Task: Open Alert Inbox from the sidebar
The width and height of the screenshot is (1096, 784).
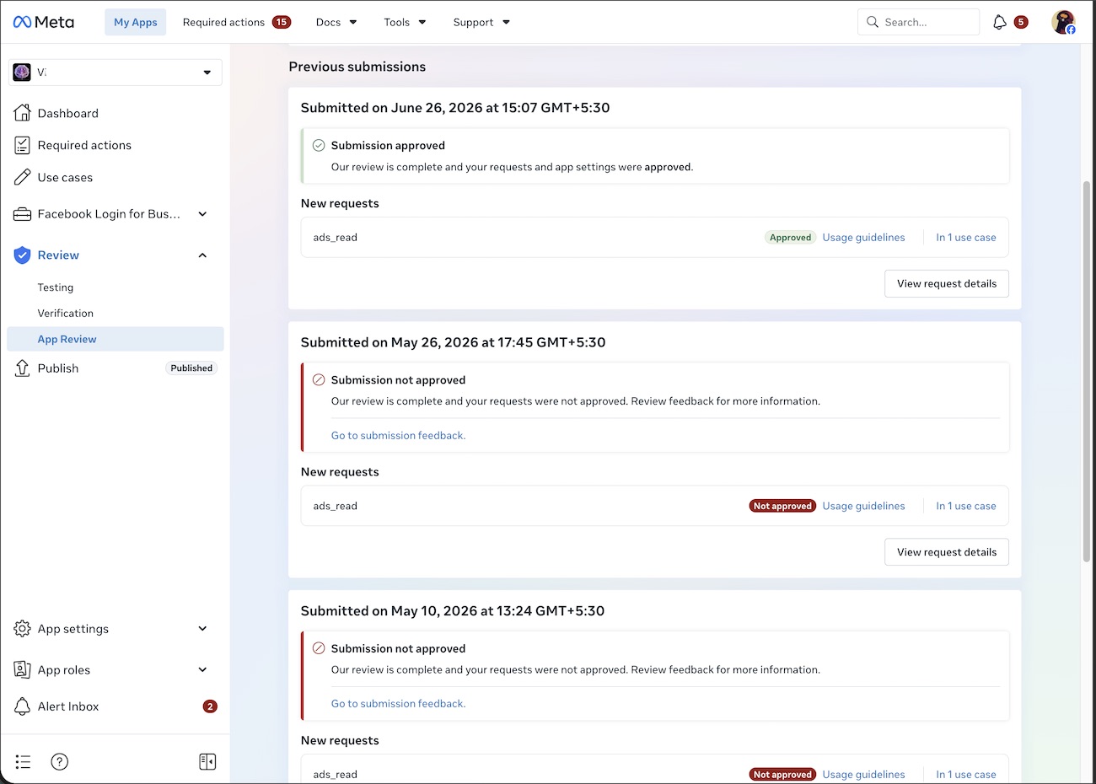Action: point(68,706)
